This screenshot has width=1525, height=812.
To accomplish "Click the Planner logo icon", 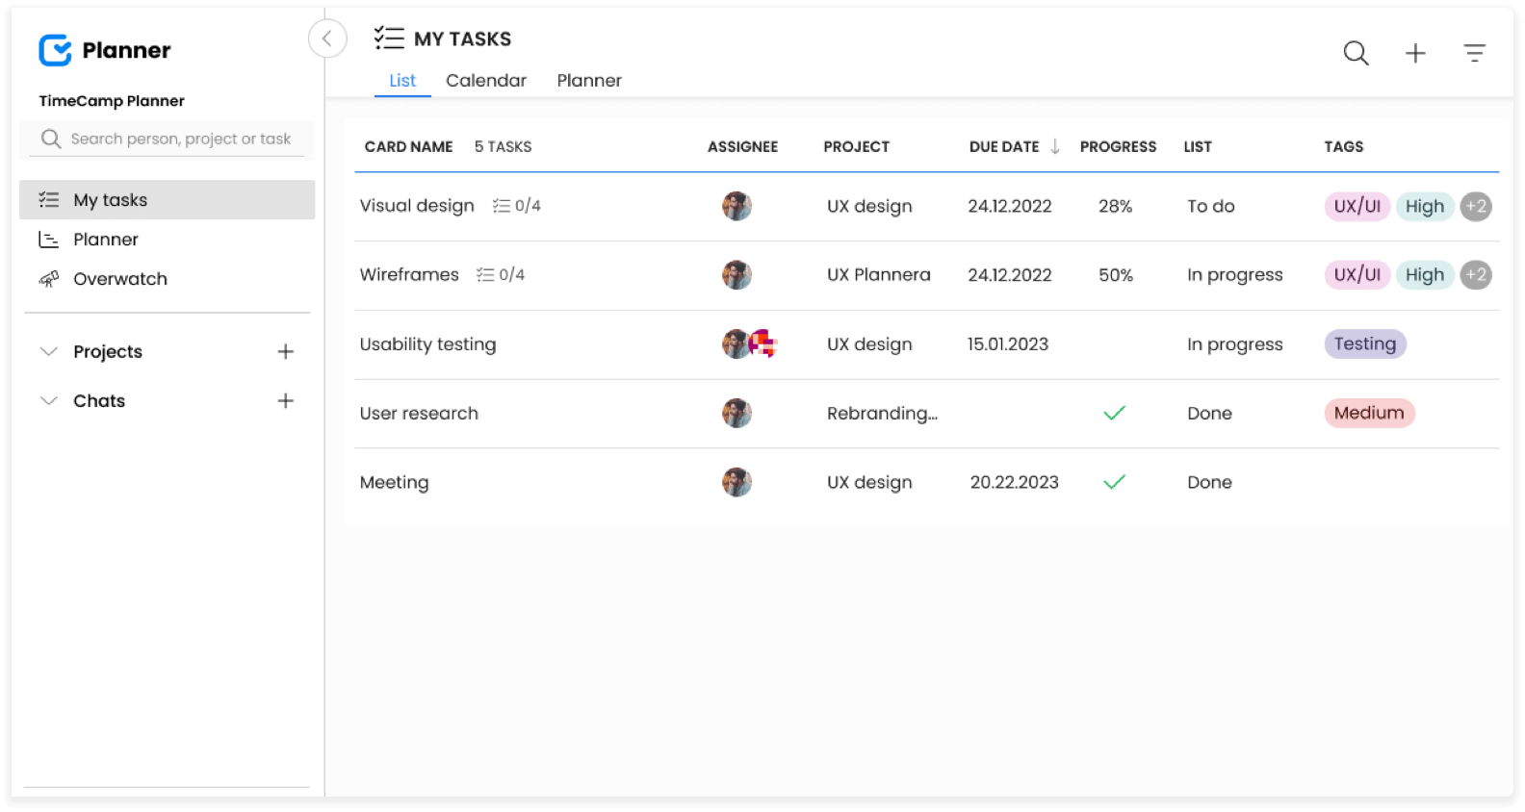I will pyautogui.click(x=55, y=50).
